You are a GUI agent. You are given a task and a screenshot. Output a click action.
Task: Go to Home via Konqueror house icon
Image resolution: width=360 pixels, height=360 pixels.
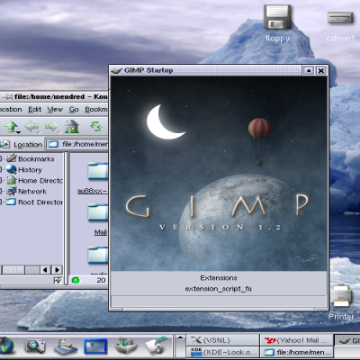[72, 126]
